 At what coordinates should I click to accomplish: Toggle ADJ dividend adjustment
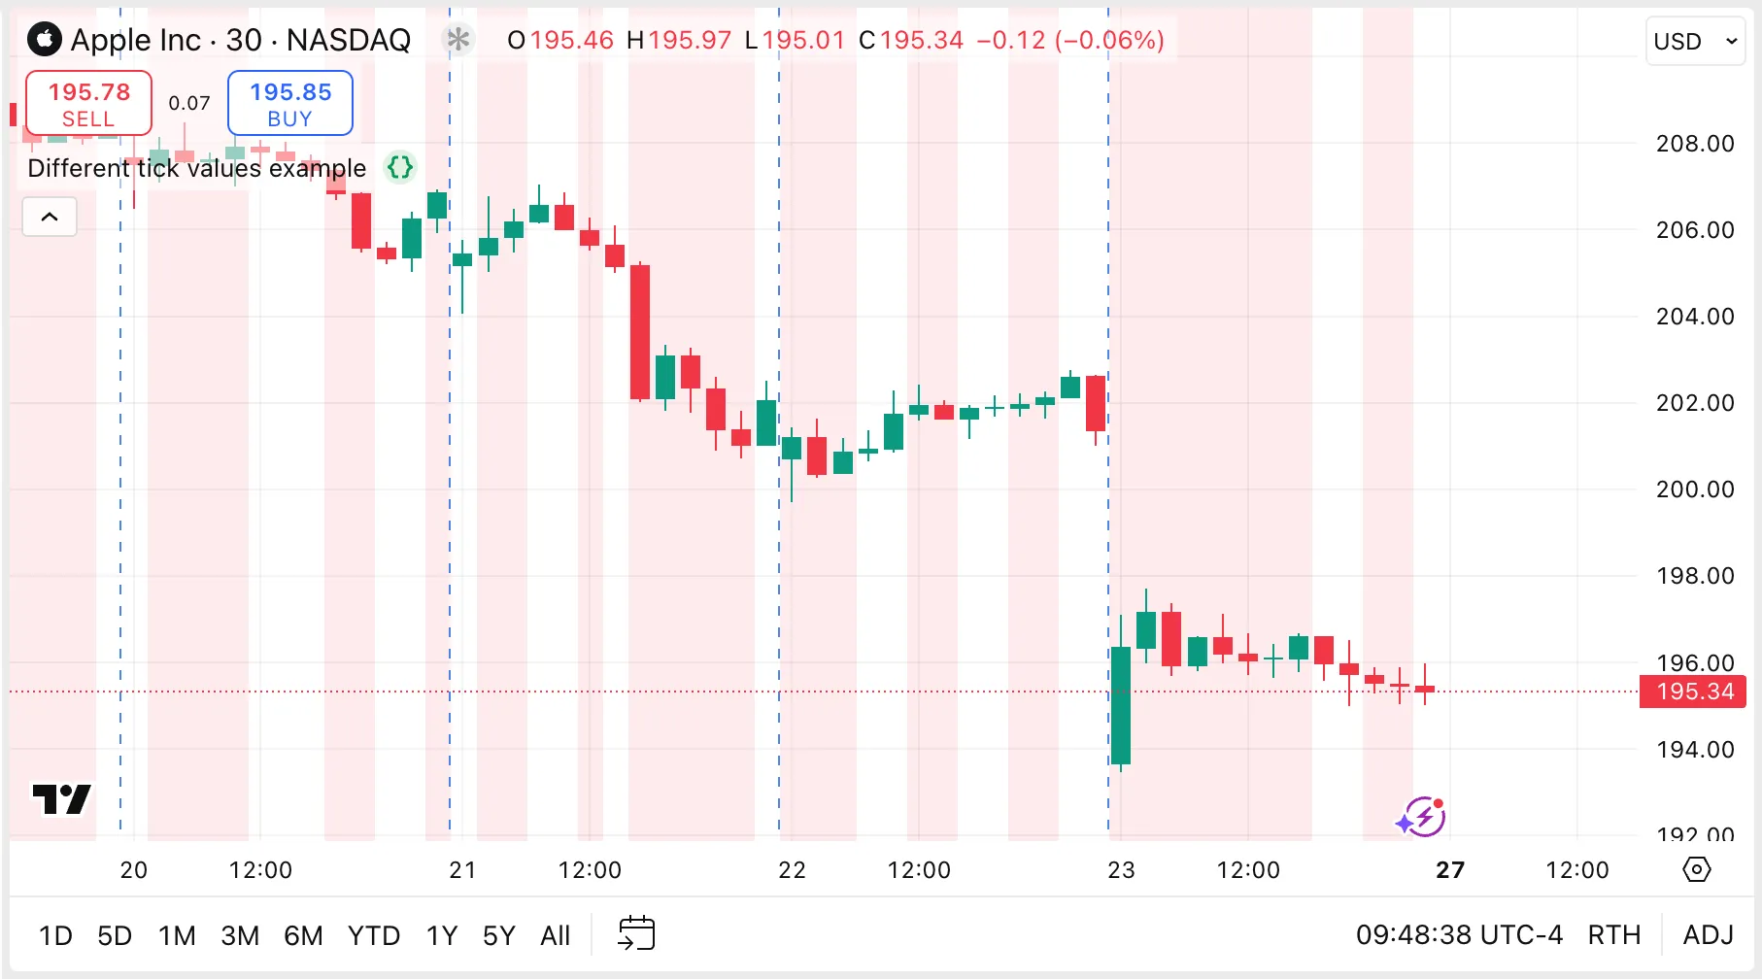1708,935
